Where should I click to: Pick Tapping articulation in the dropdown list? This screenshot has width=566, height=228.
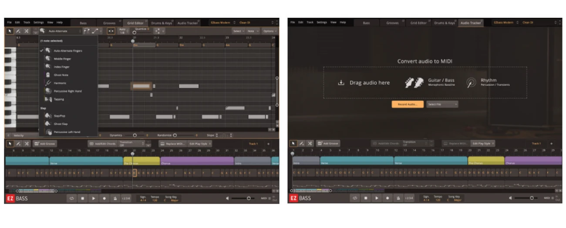coord(59,99)
